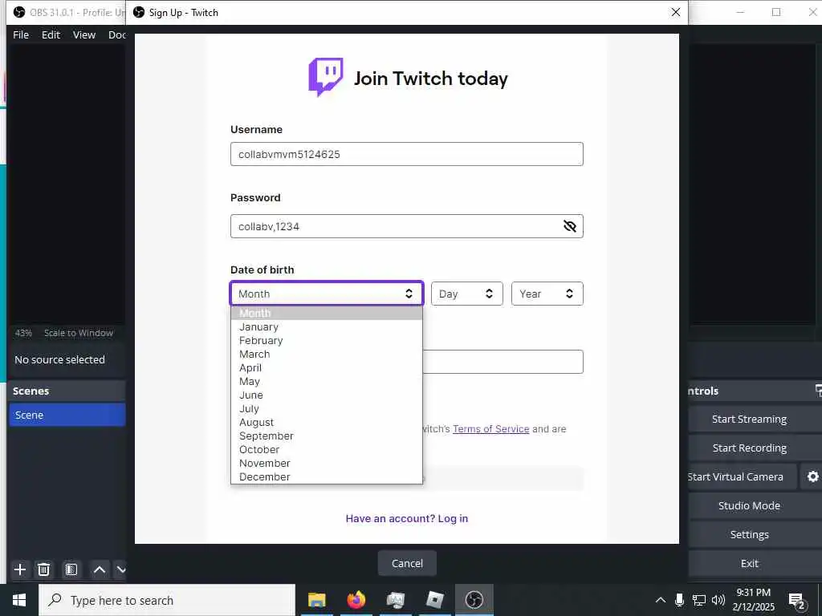Click the Cancel button
822x616 pixels.
(407, 563)
